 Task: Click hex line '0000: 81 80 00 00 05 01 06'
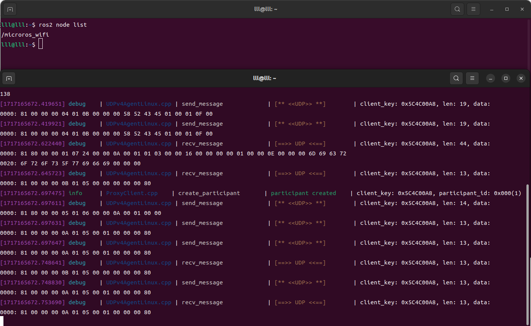(80, 213)
